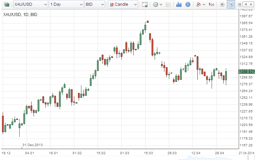Click the current price label 1298.827
Image resolution: width=255 pixels, height=160 pixels.
pyautogui.click(x=247, y=72)
